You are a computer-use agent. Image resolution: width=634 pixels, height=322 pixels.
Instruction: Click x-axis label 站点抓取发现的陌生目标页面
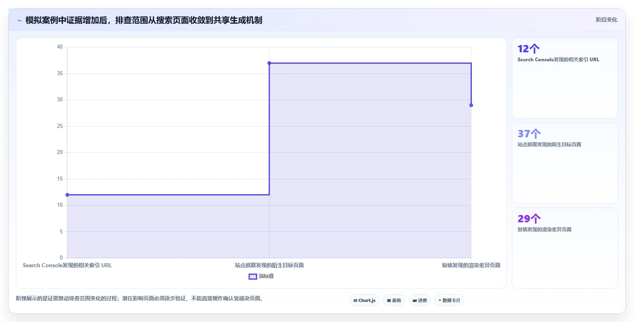click(269, 266)
